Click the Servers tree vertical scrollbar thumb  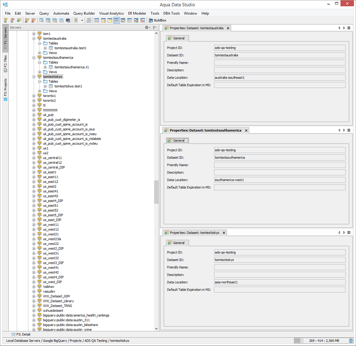tap(156, 192)
